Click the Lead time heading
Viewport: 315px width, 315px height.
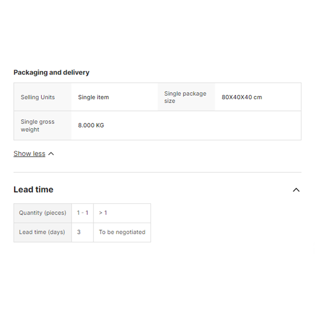pos(33,189)
